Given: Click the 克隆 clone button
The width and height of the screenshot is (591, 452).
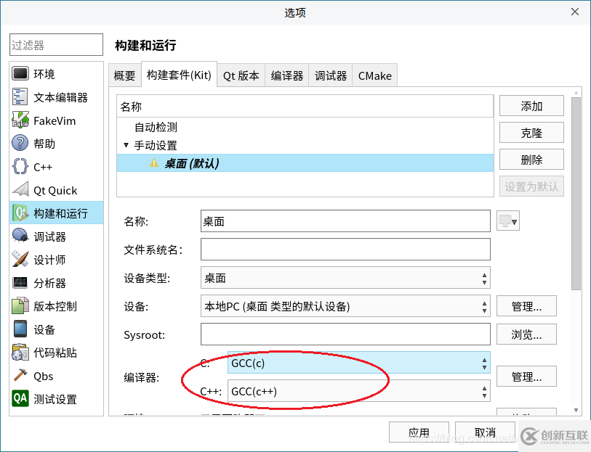Looking at the screenshot, I should click(531, 133).
